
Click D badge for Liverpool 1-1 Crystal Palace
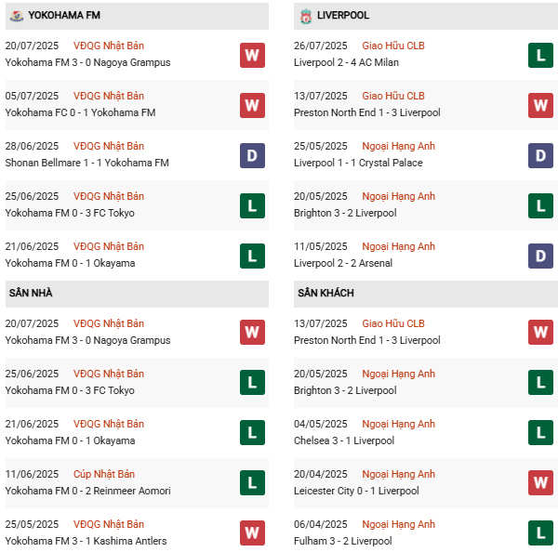(x=541, y=155)
